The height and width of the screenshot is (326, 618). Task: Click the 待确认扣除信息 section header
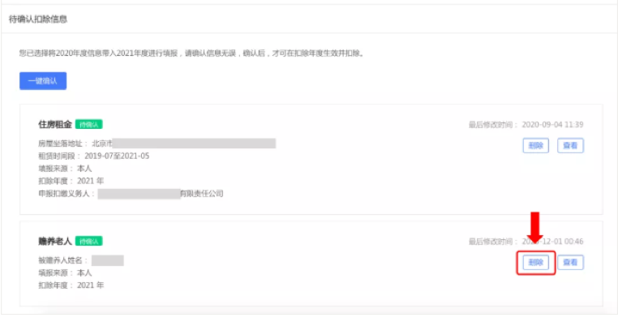click(38, 19)
